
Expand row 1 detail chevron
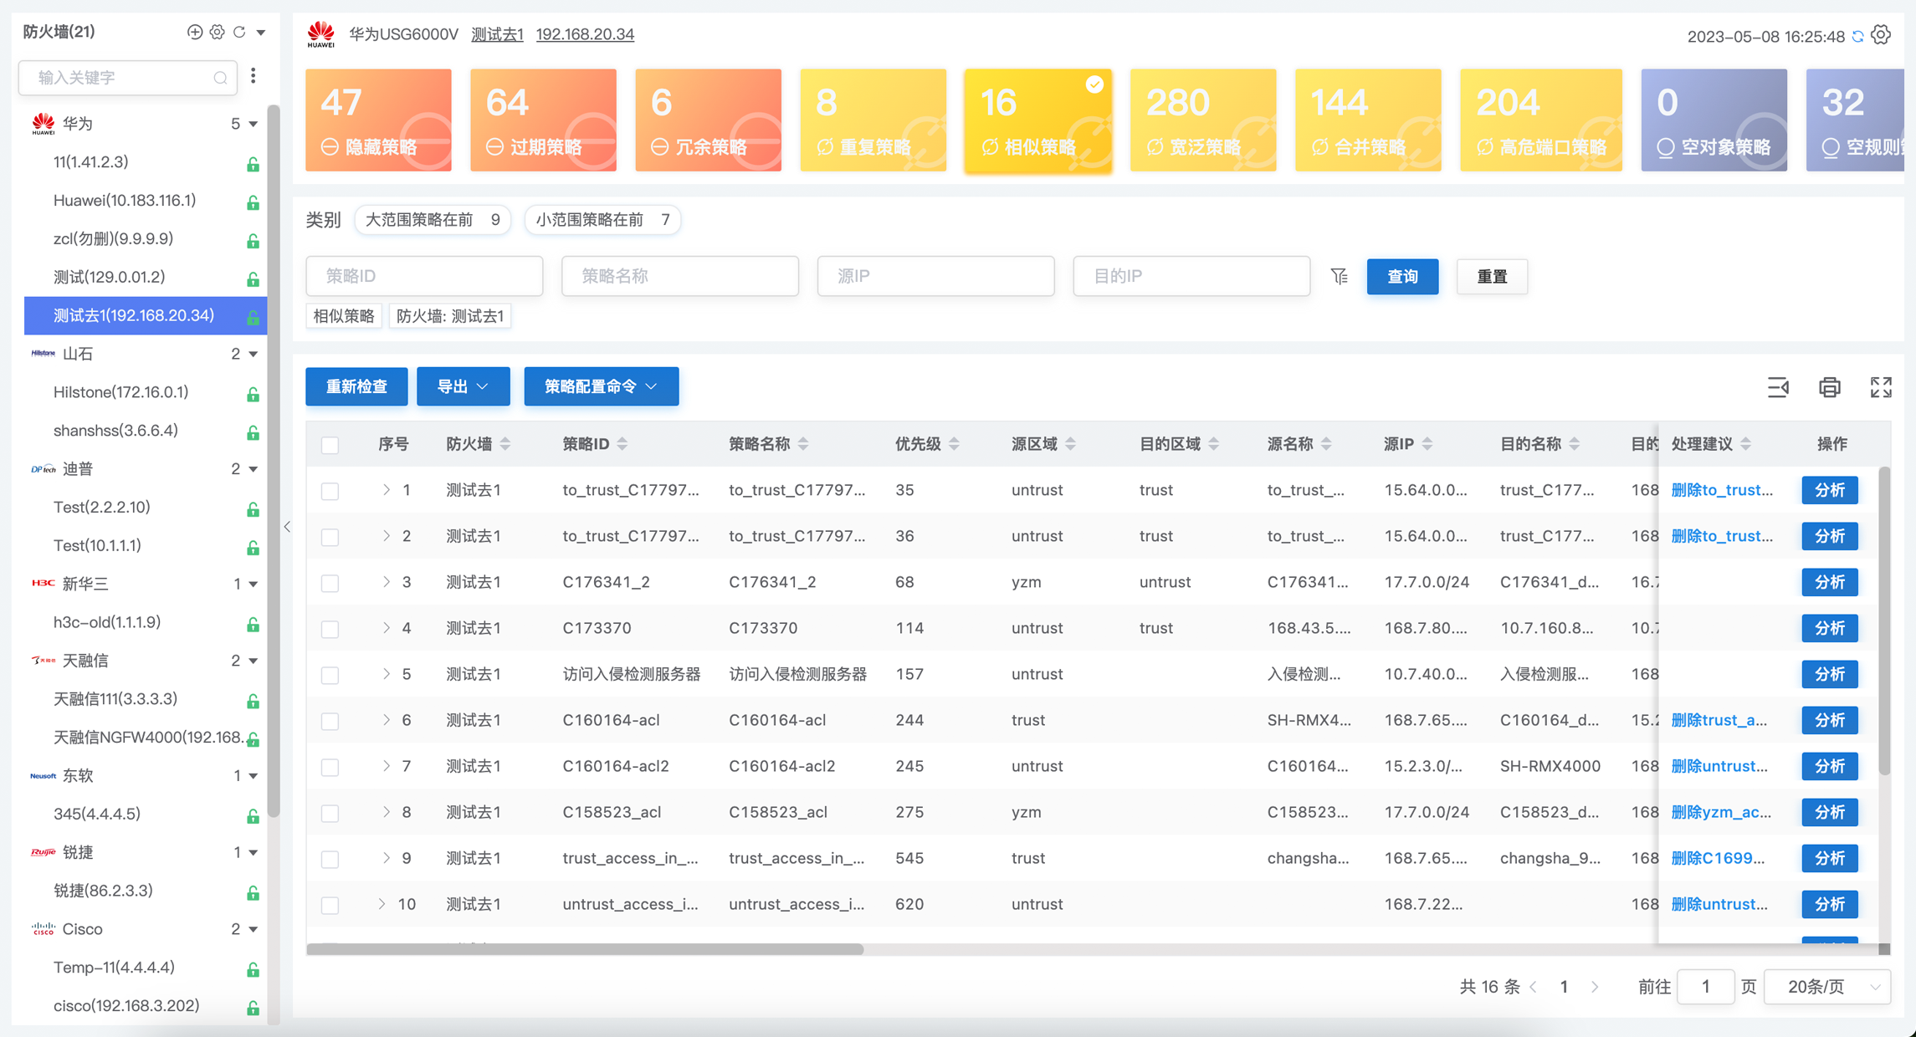pos(386,490)
